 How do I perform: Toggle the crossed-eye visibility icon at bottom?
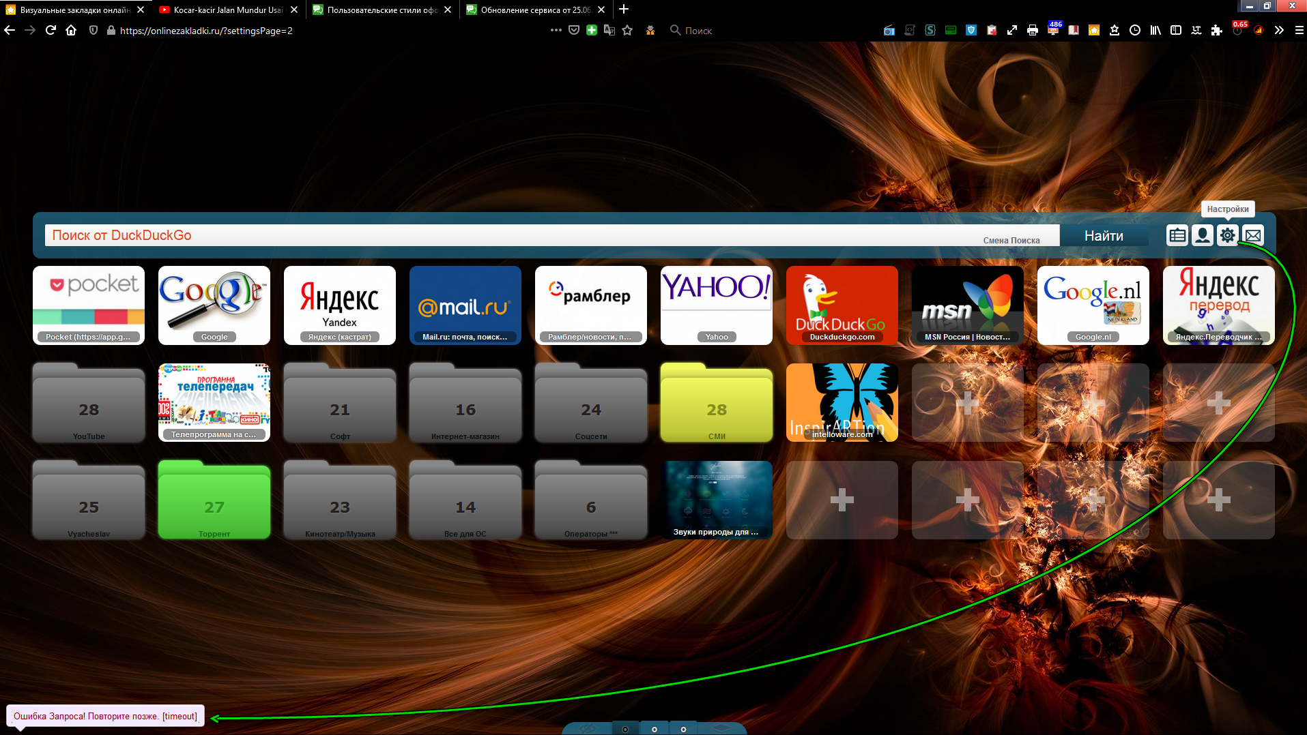click(588, 729)
